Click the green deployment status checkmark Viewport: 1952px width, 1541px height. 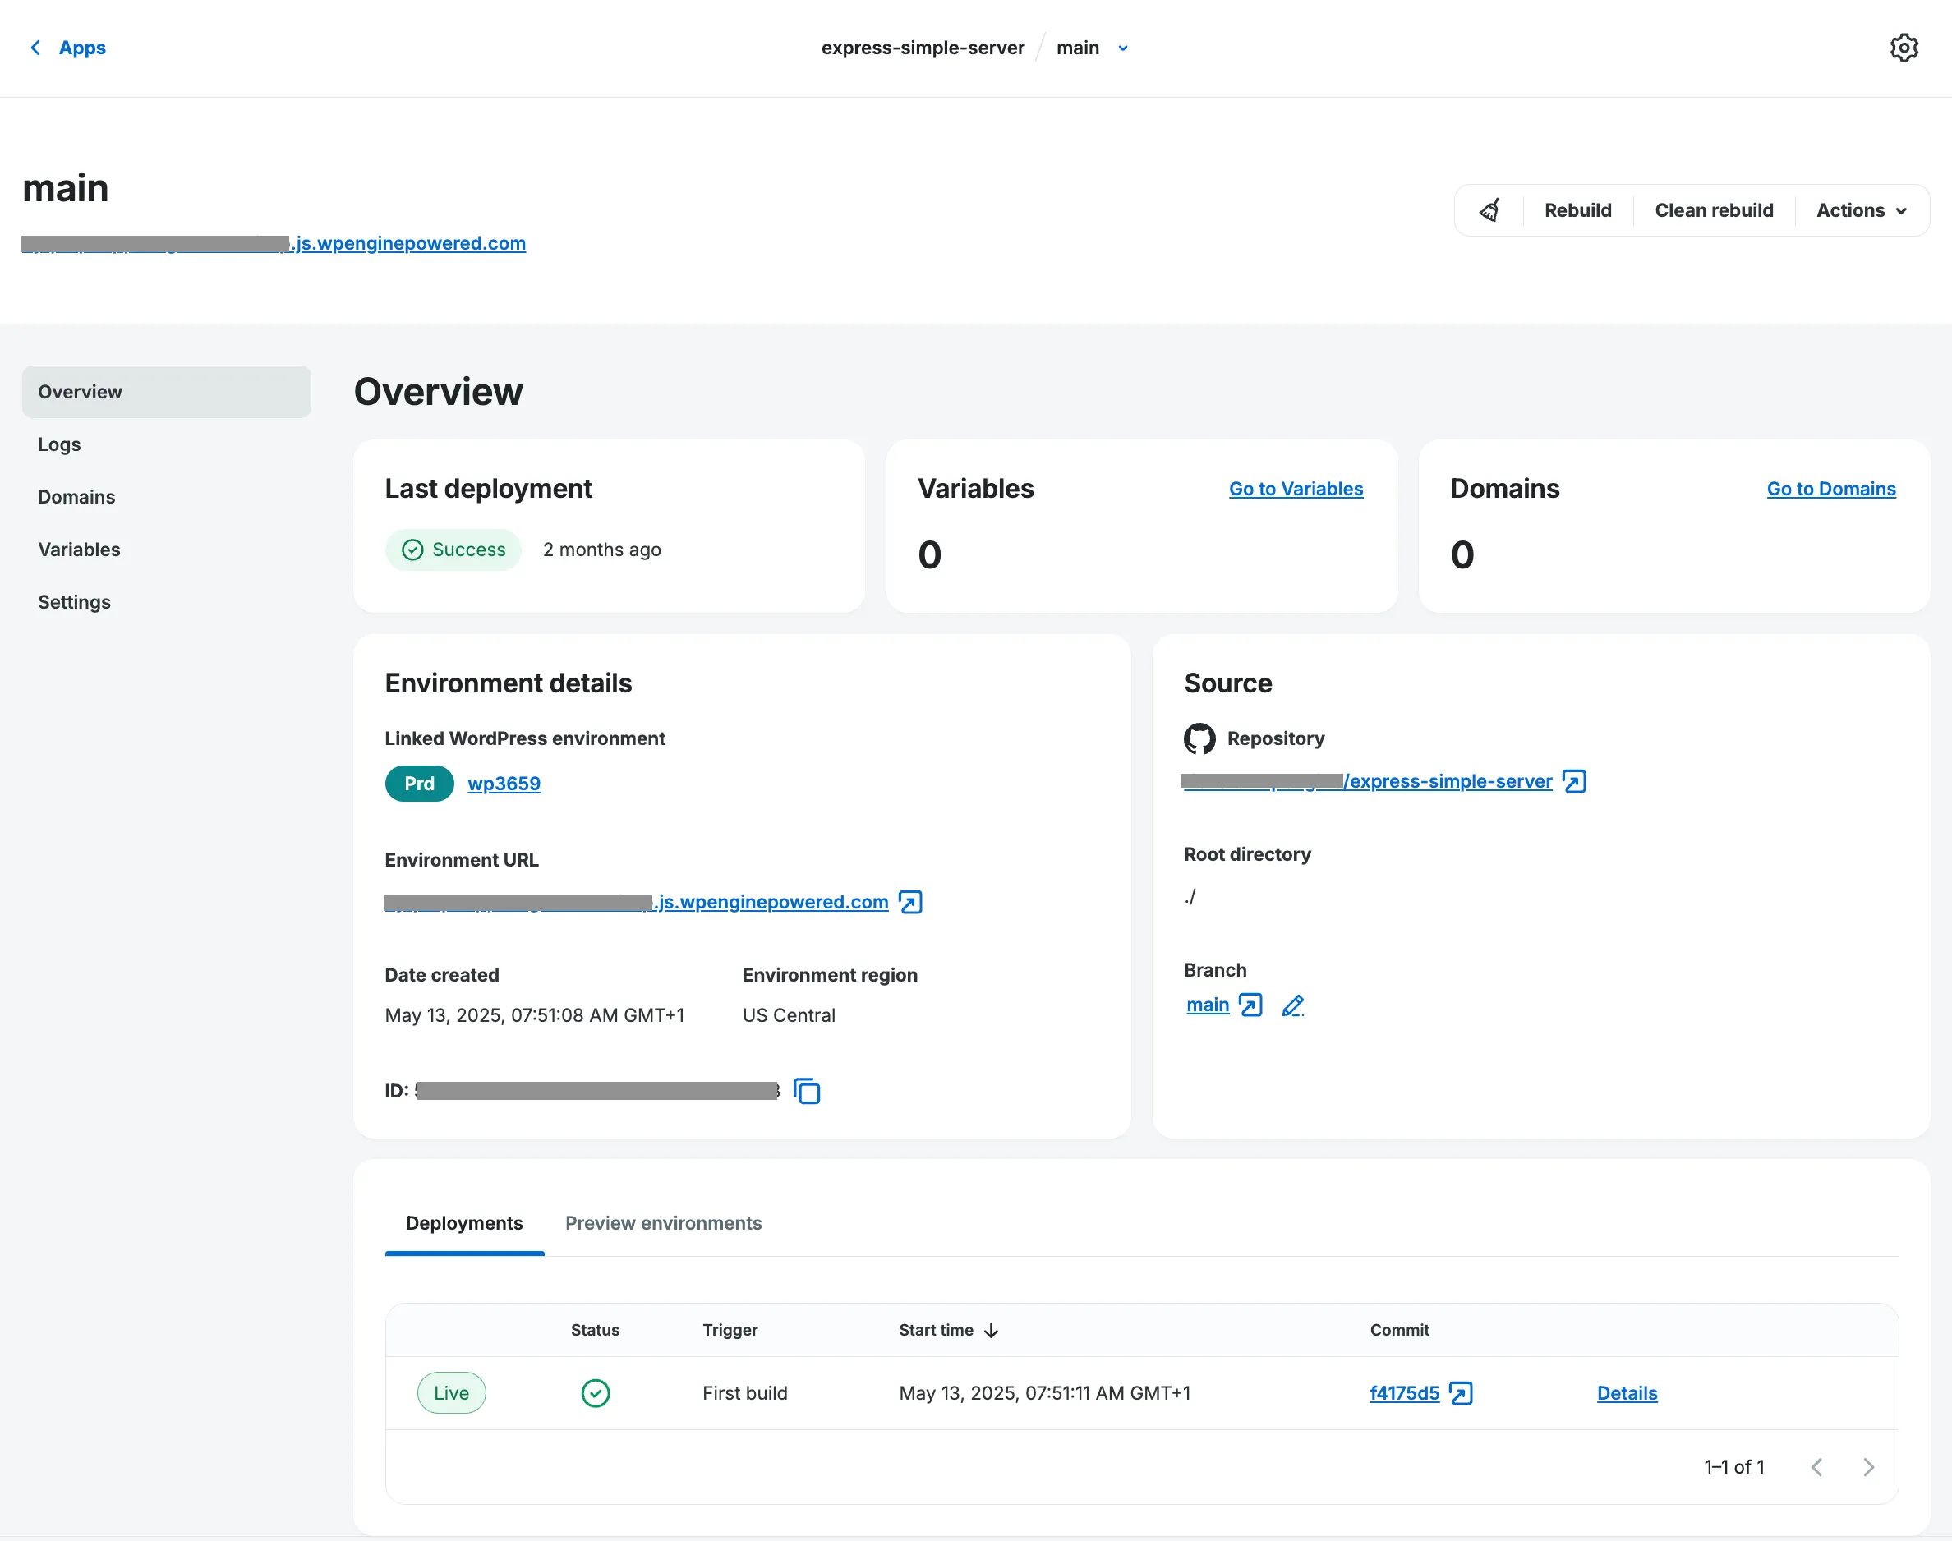click(596, 1393)
